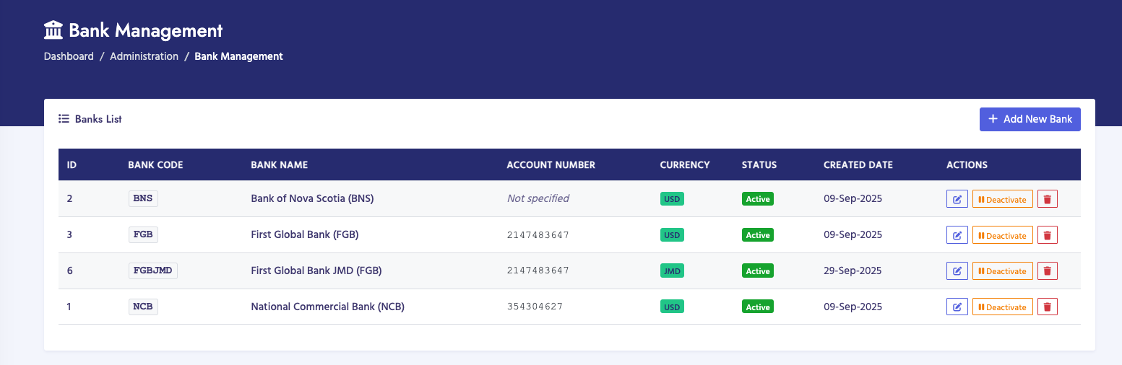Click edit icon for First Global Bank (FGB) USD
Viewport: 1122px width, 365px height.
click(957, 235)
